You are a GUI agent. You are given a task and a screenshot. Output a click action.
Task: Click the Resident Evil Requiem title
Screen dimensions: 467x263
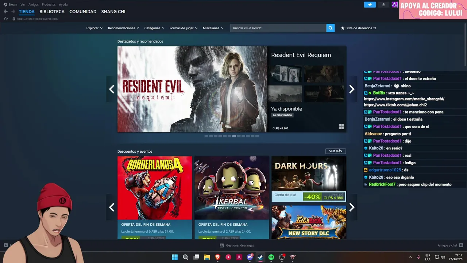point(301,55)
